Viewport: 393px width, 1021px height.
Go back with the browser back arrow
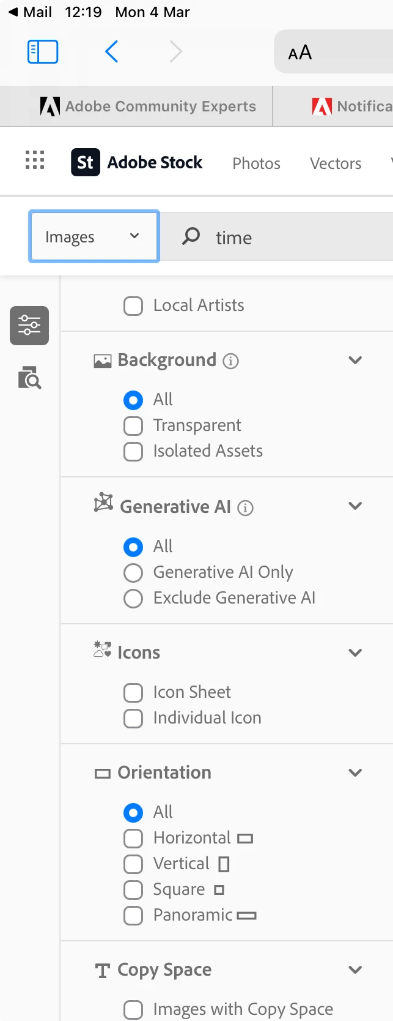pyautogui.click(x=111, y=52)
